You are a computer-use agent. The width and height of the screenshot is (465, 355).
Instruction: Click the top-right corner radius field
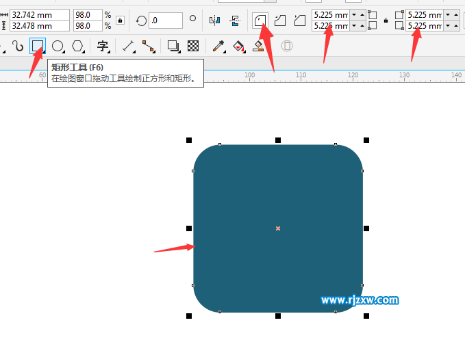pos(425,15)
